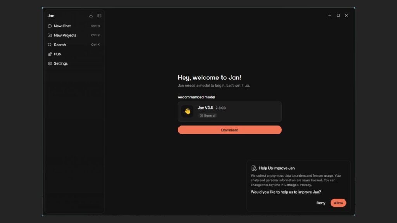This screenshot has width=397, height=223.
Task: Minimize the Jan window
Action: coord(330,15)
